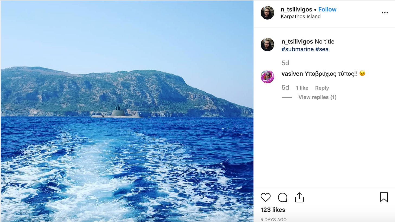Show who liked vasiven's comment (1 like)
Viewport: 395px width, 222px height.
[302, 88]
